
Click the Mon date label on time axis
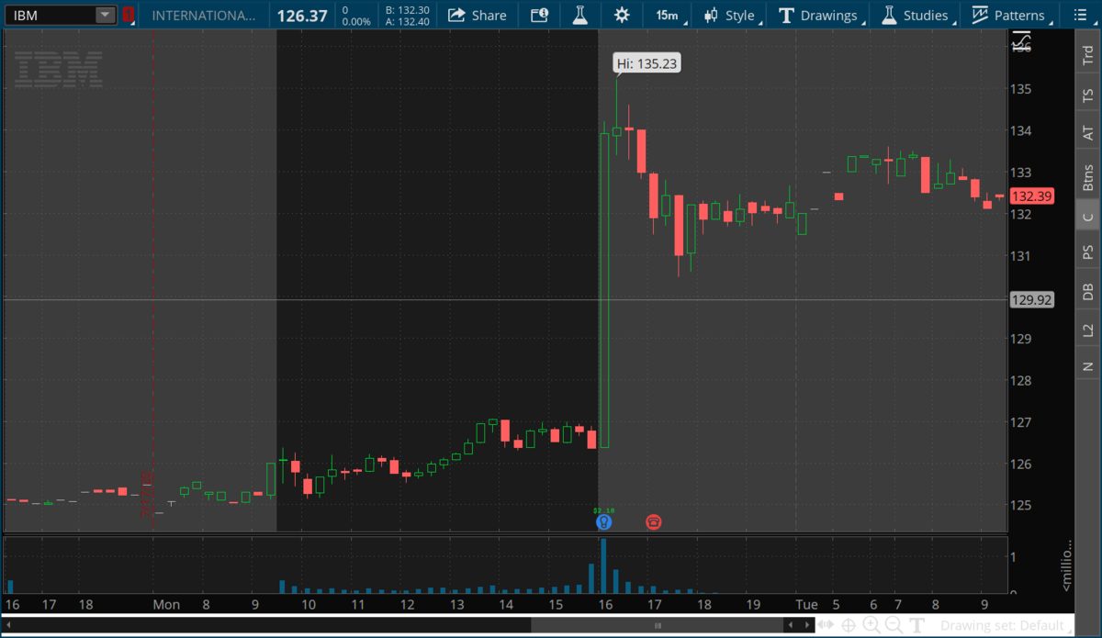166,604
